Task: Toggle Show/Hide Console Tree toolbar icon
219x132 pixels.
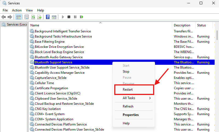Action: coord(18,17)
